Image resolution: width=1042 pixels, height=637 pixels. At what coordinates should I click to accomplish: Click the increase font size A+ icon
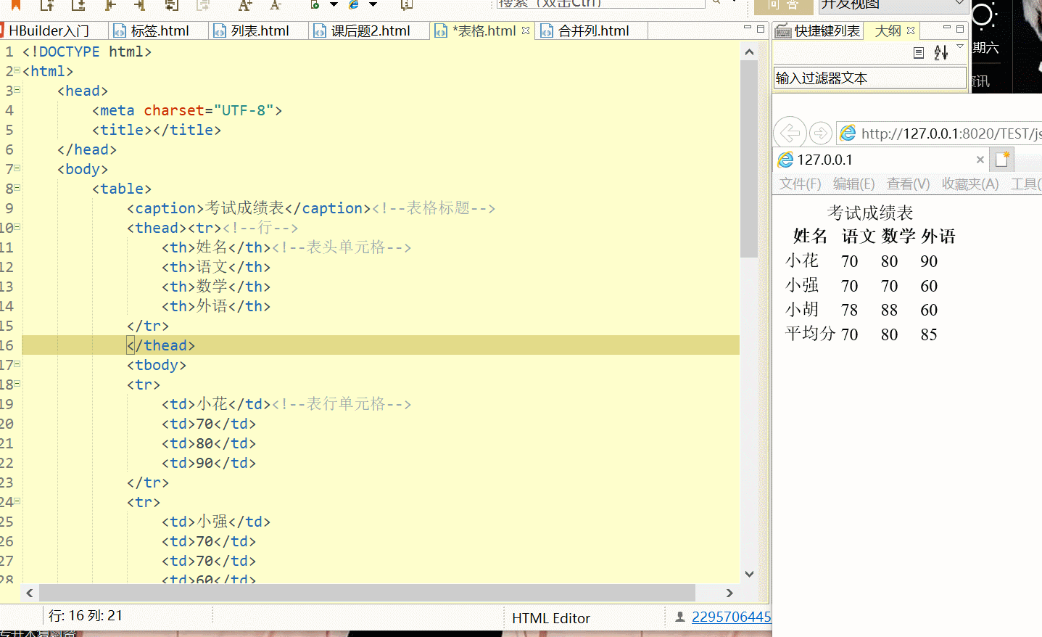point(245,5)
